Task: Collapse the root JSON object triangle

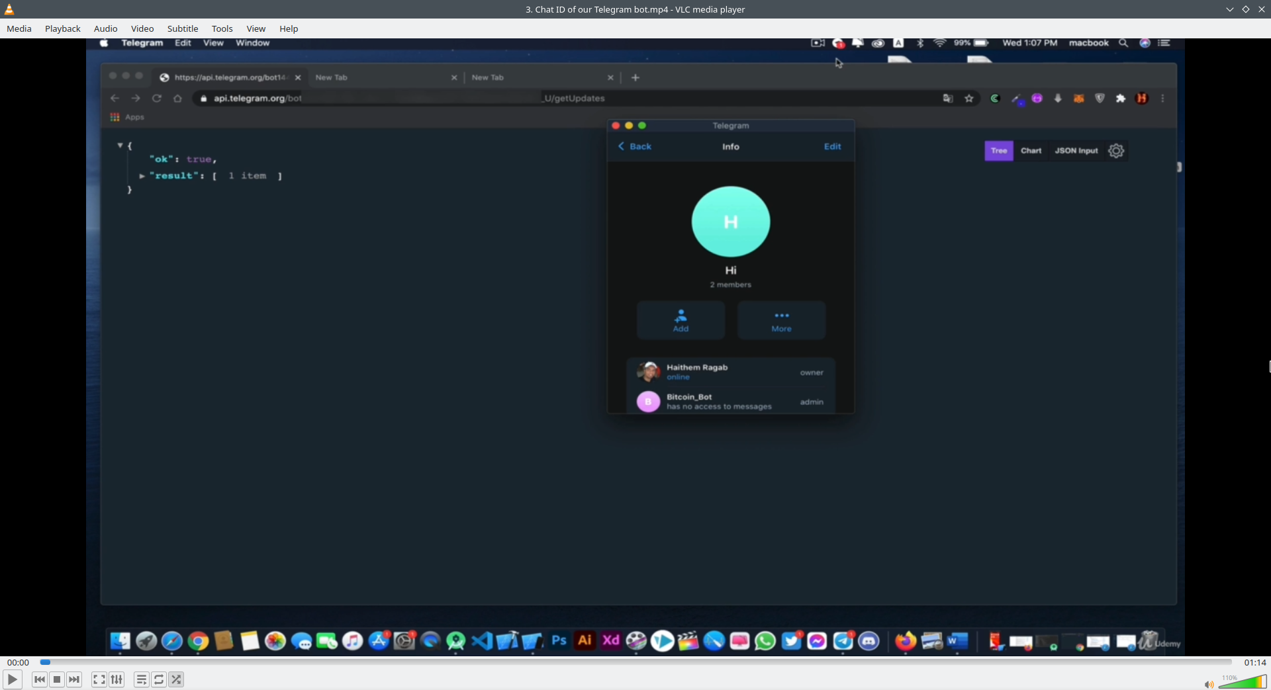Action: pyautogui.click(x=120, y=145)
